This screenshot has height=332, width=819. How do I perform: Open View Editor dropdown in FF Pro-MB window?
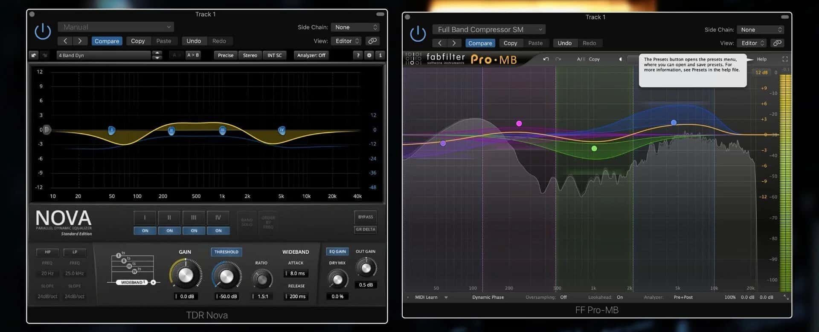(752, 43)
